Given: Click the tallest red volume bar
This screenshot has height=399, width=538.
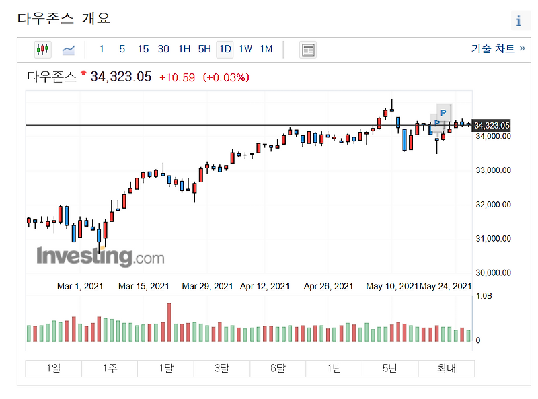Looking at the screenshot, I should (x=169, y=322).
